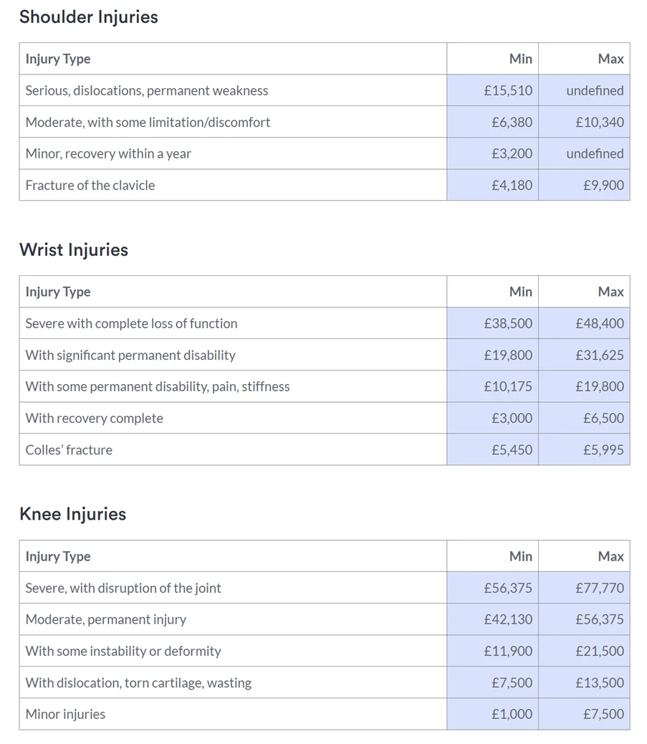Click the £10,340 max value cell
This screenshot has width=647, height=744.
599,123
